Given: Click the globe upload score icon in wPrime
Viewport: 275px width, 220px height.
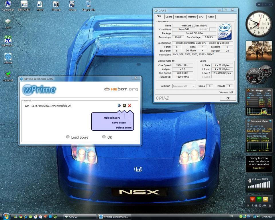Looking at the screenshot, I should click(x=119, y=105).
